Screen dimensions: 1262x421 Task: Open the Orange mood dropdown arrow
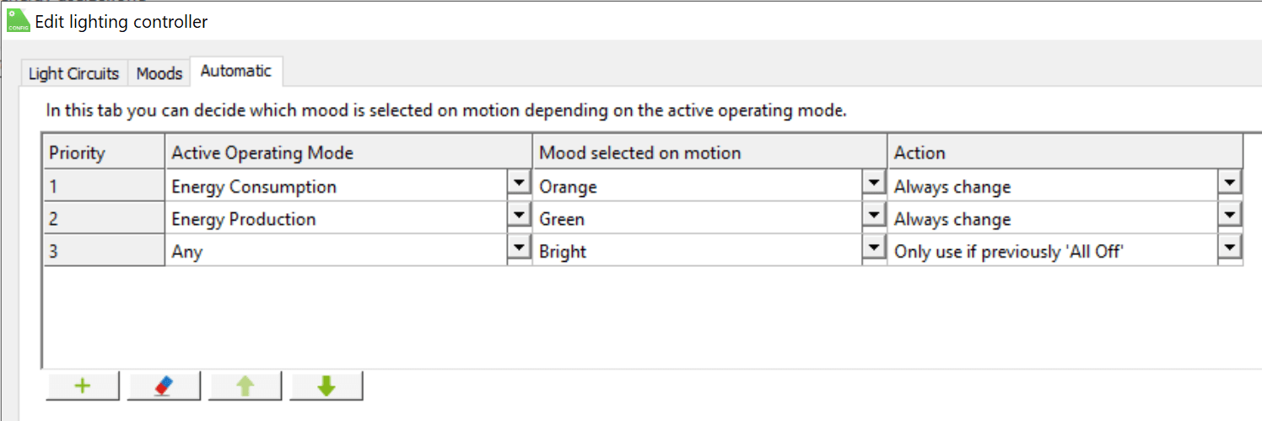[x=873, y=184]
